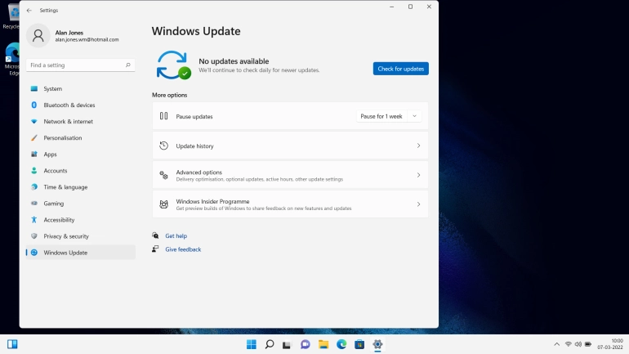Open the Microsoft Store taskbar icon
Screen dimensions: 629x354
click(359, 344)
